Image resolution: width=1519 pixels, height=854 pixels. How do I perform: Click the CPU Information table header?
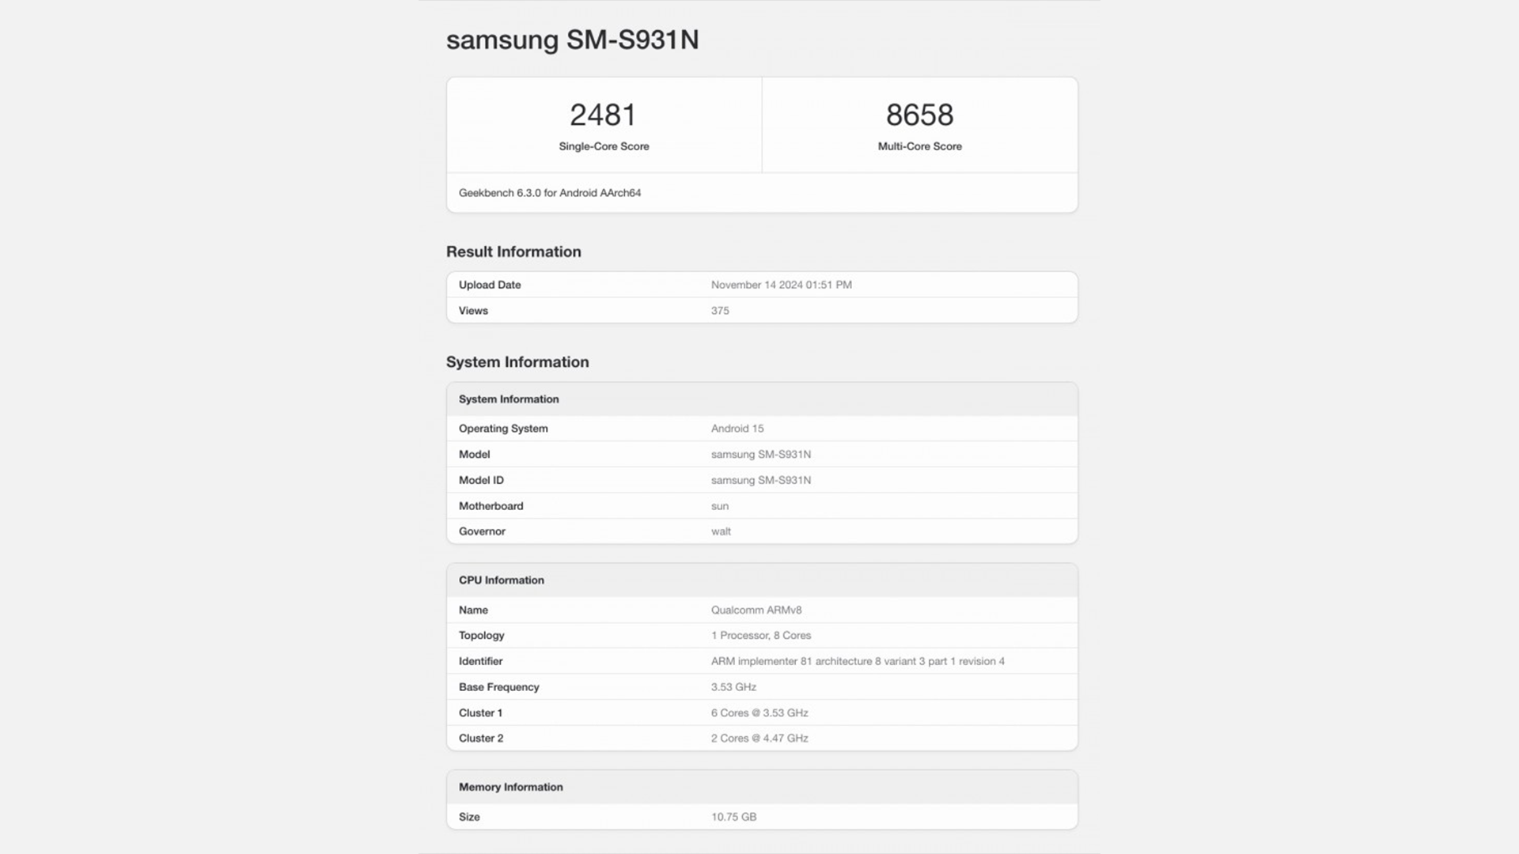point(502,580)
